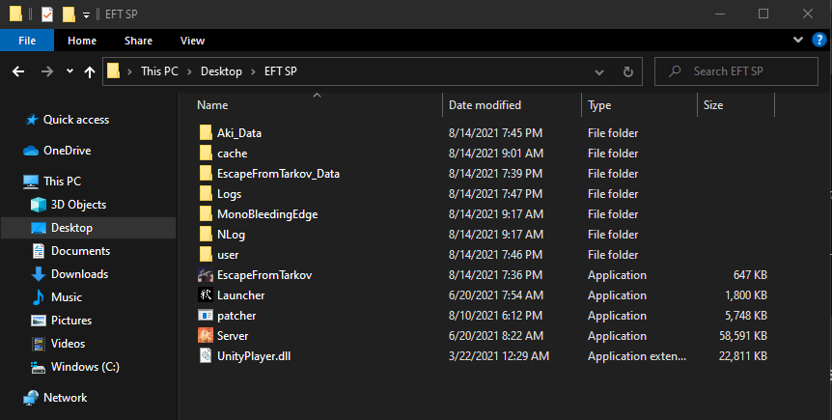Click the EFT SP breadcrumb segment

[281, 71]
